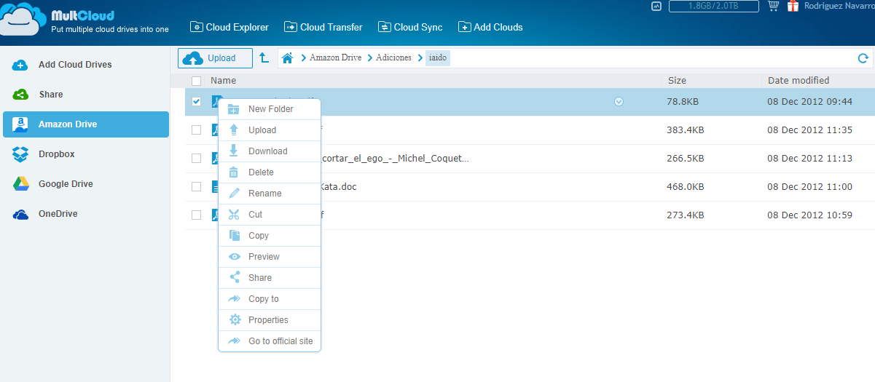Viewport: 875px width, 382px height.
Task: Click the 468.0KB size cell
Action: [685, 187]
